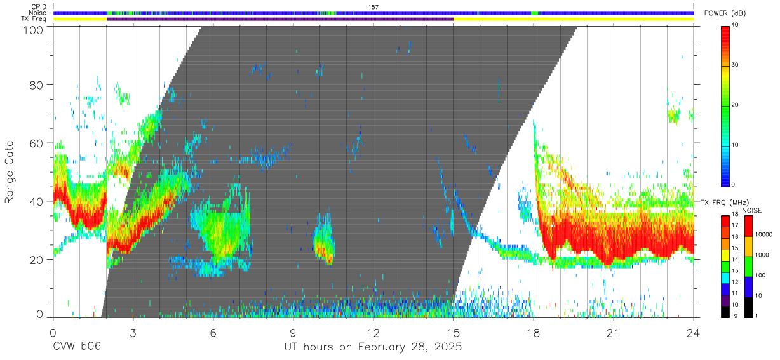This screenshot has height=360, width=780.
Task: Click 17 on the TX FRQ scale
Action: point(735,225)
